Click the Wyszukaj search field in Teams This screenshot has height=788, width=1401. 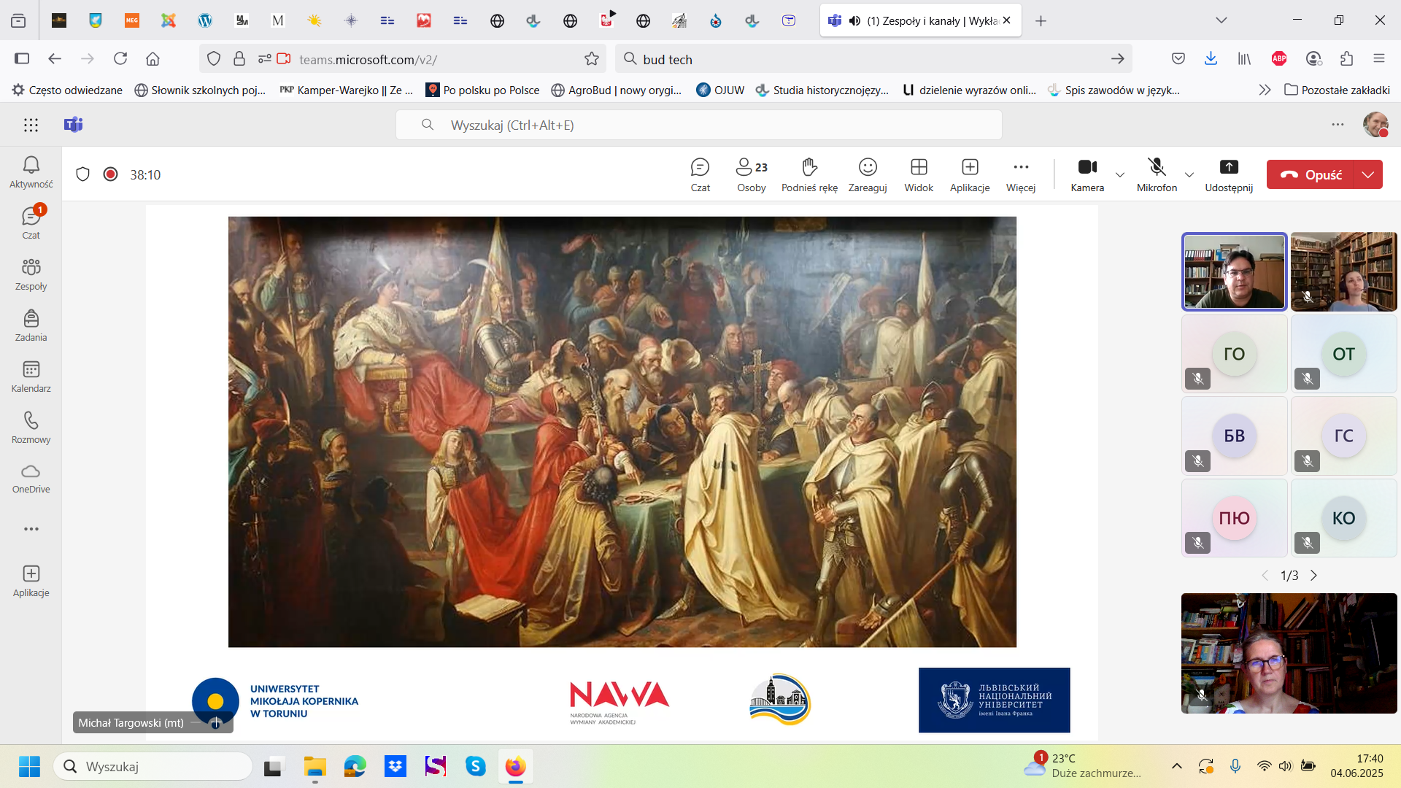tap(699, 125)
